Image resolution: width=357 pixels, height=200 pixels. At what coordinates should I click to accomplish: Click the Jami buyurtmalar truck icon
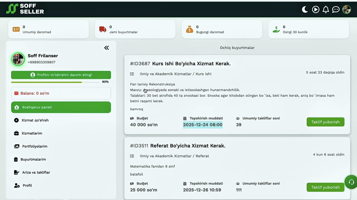pyautogui.click(x=103, y=29)
